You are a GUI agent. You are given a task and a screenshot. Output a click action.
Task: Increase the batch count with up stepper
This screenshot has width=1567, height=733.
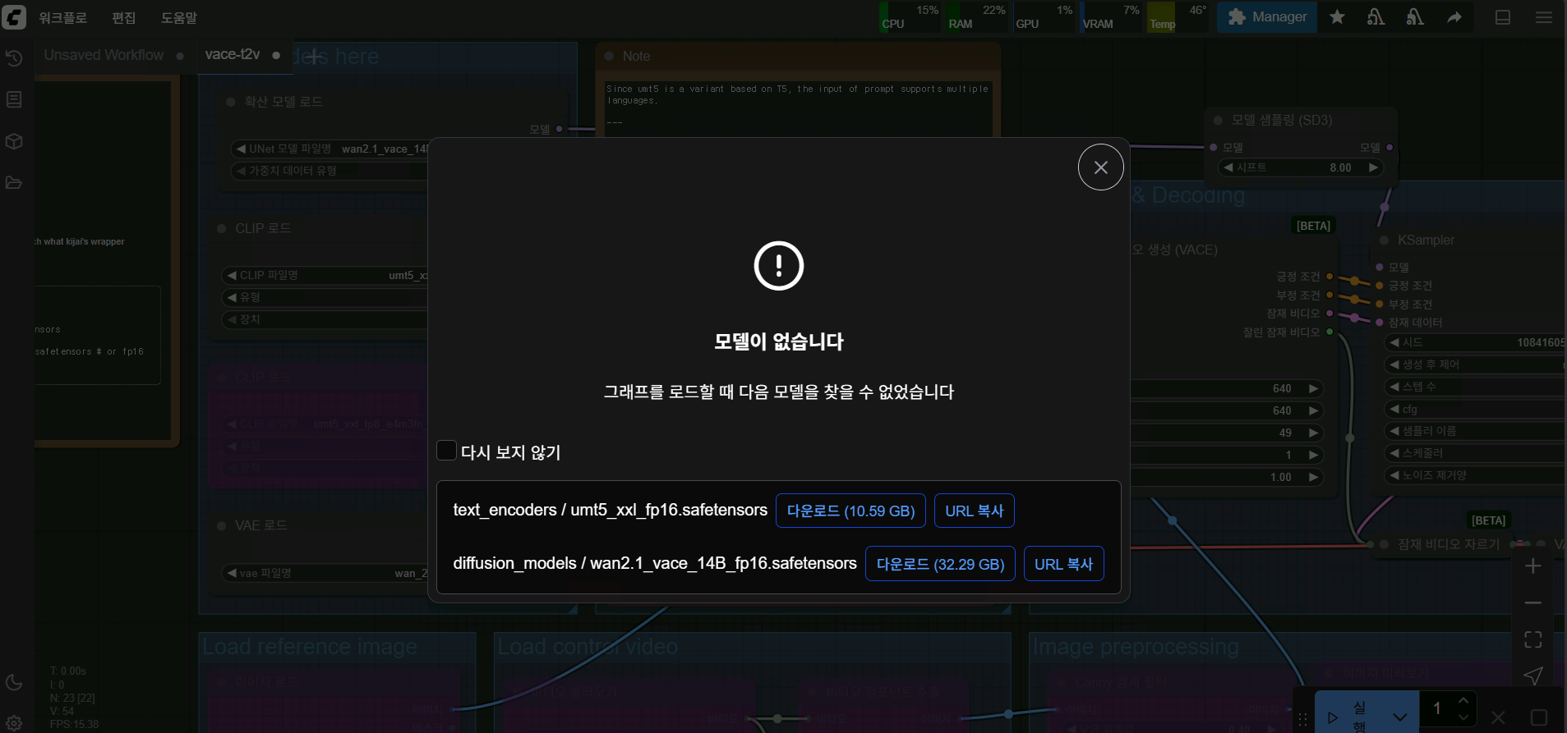pyautogui.click(x=1463, y=701)
